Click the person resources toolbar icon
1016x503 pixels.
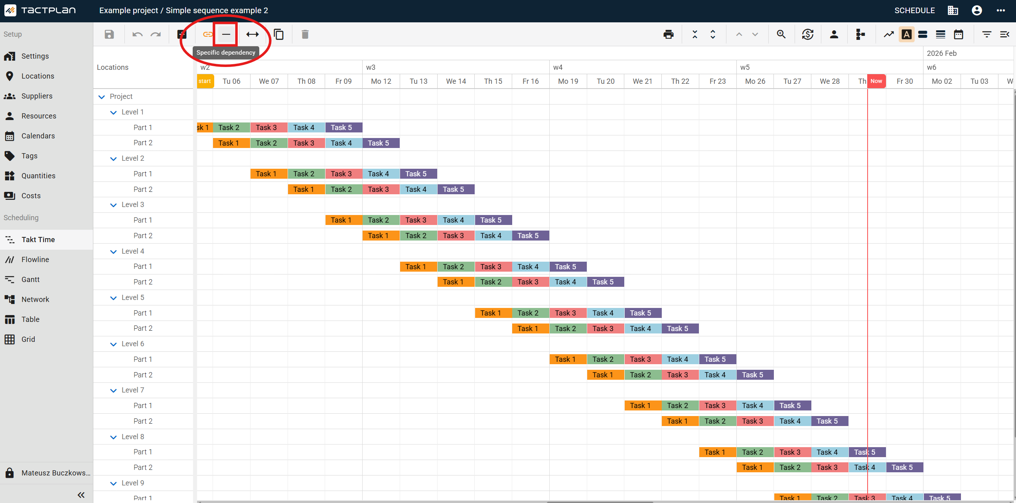click(x=834, y=34)
